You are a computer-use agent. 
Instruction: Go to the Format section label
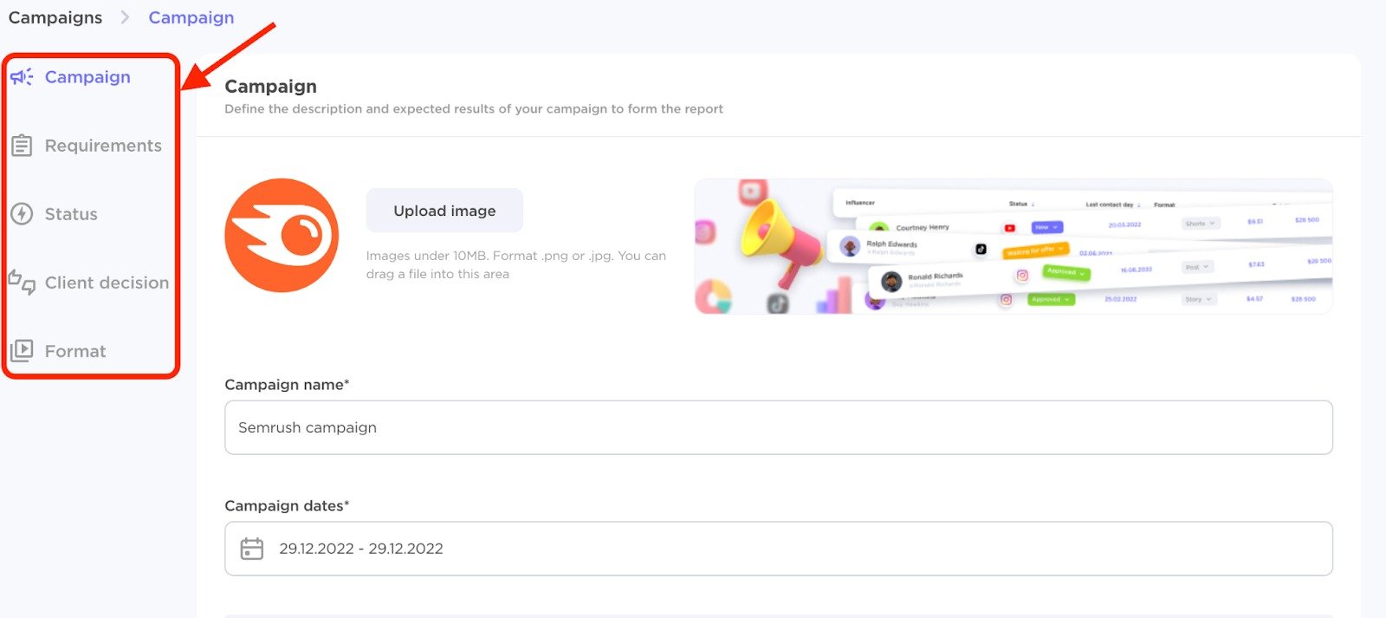coord(75,351)
